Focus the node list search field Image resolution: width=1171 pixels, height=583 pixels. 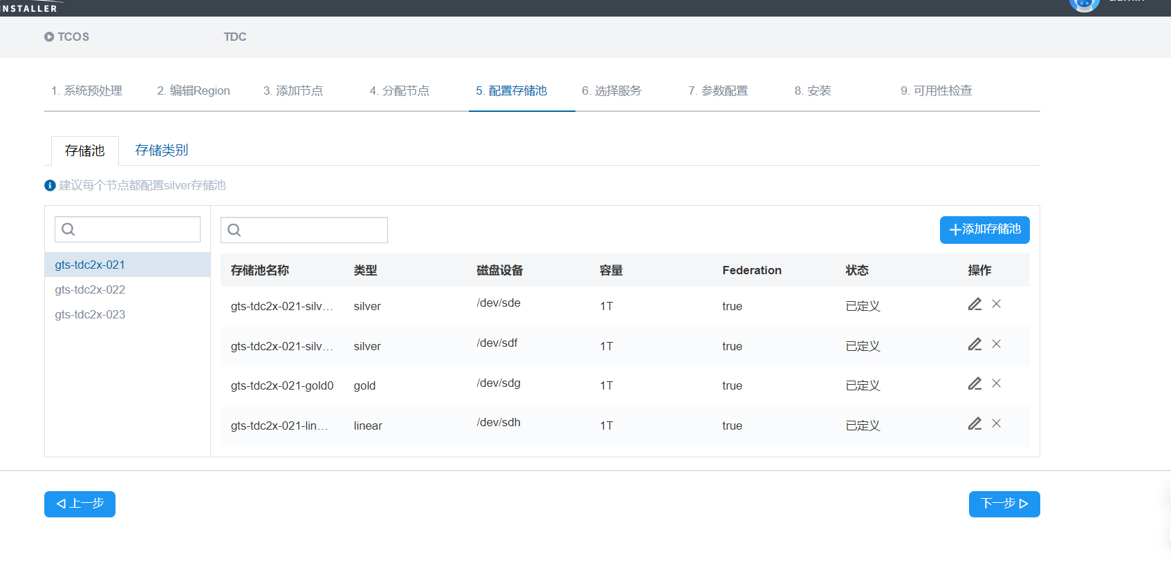point(127,229)
